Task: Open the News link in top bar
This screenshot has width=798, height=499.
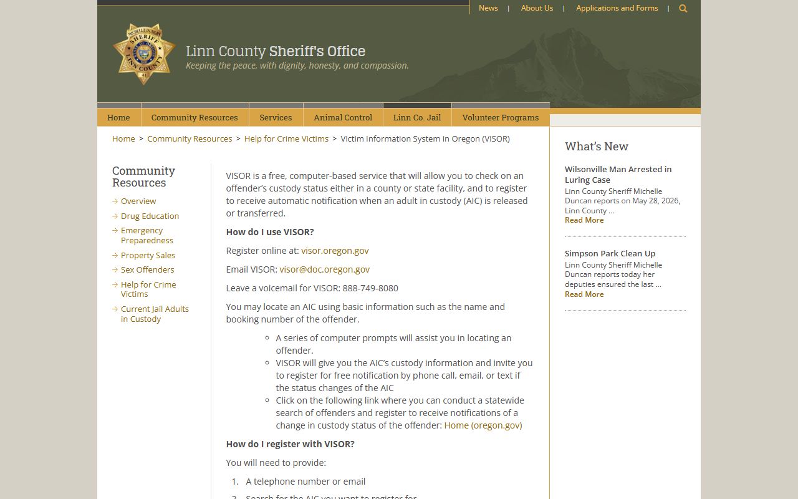Action: click(488, 8)
